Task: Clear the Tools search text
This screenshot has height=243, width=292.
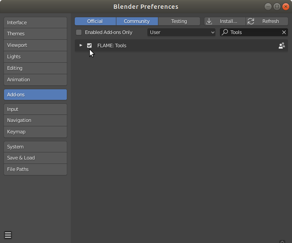Action: (284, 32)
